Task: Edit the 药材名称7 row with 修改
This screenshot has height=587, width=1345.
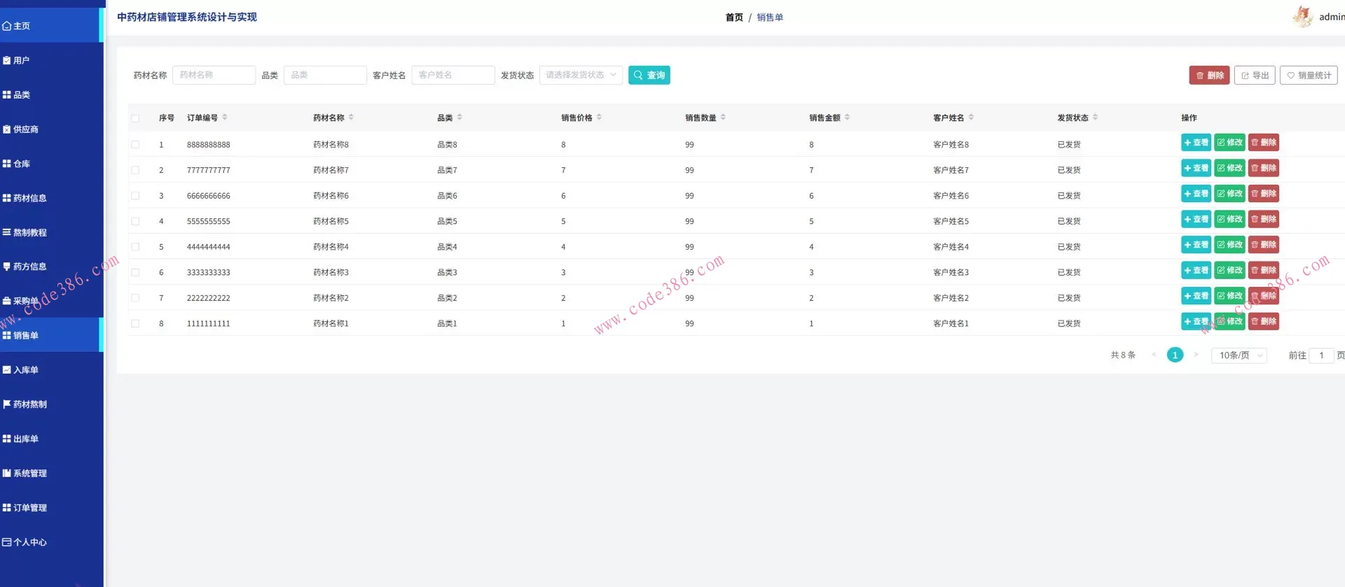Action: tap(1229, 168)
